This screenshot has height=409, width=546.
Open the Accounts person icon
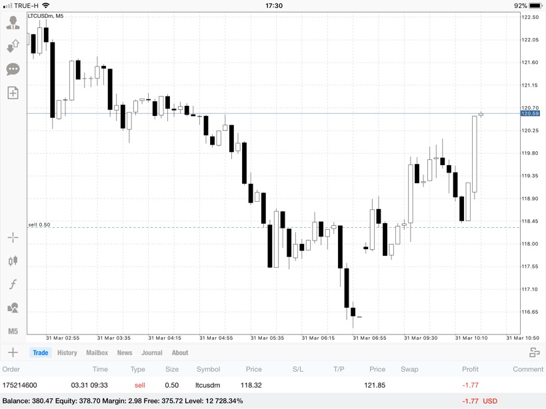(13, 23)
